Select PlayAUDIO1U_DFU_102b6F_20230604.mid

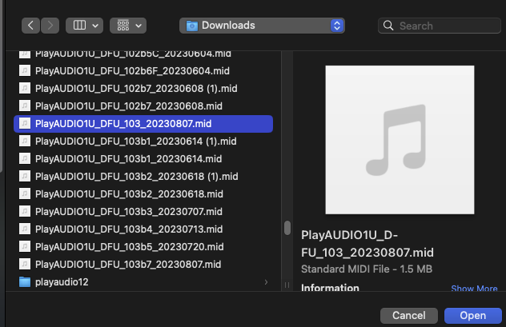(x=143, y=71)
